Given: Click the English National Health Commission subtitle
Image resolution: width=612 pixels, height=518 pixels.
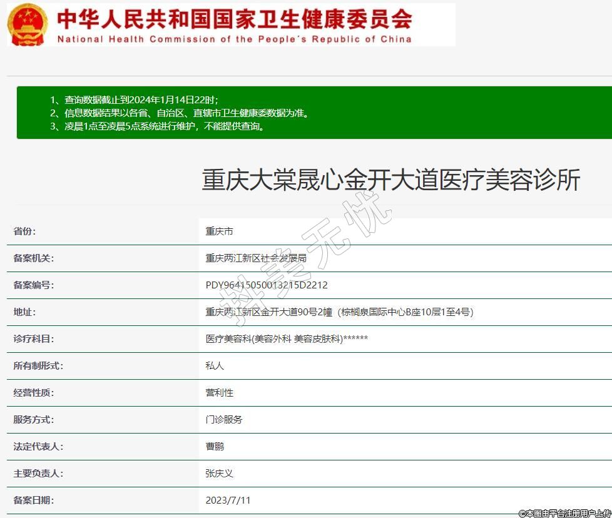Looking at the screenshot, I should [235, 39].
